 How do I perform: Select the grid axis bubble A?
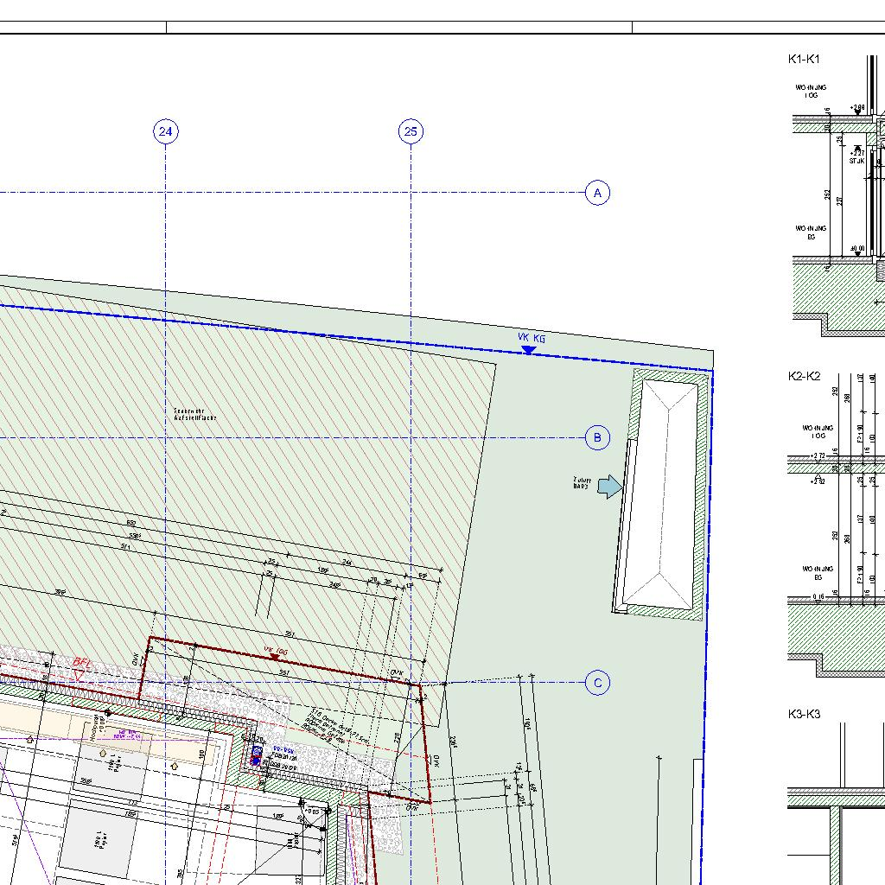click(597, 193)
